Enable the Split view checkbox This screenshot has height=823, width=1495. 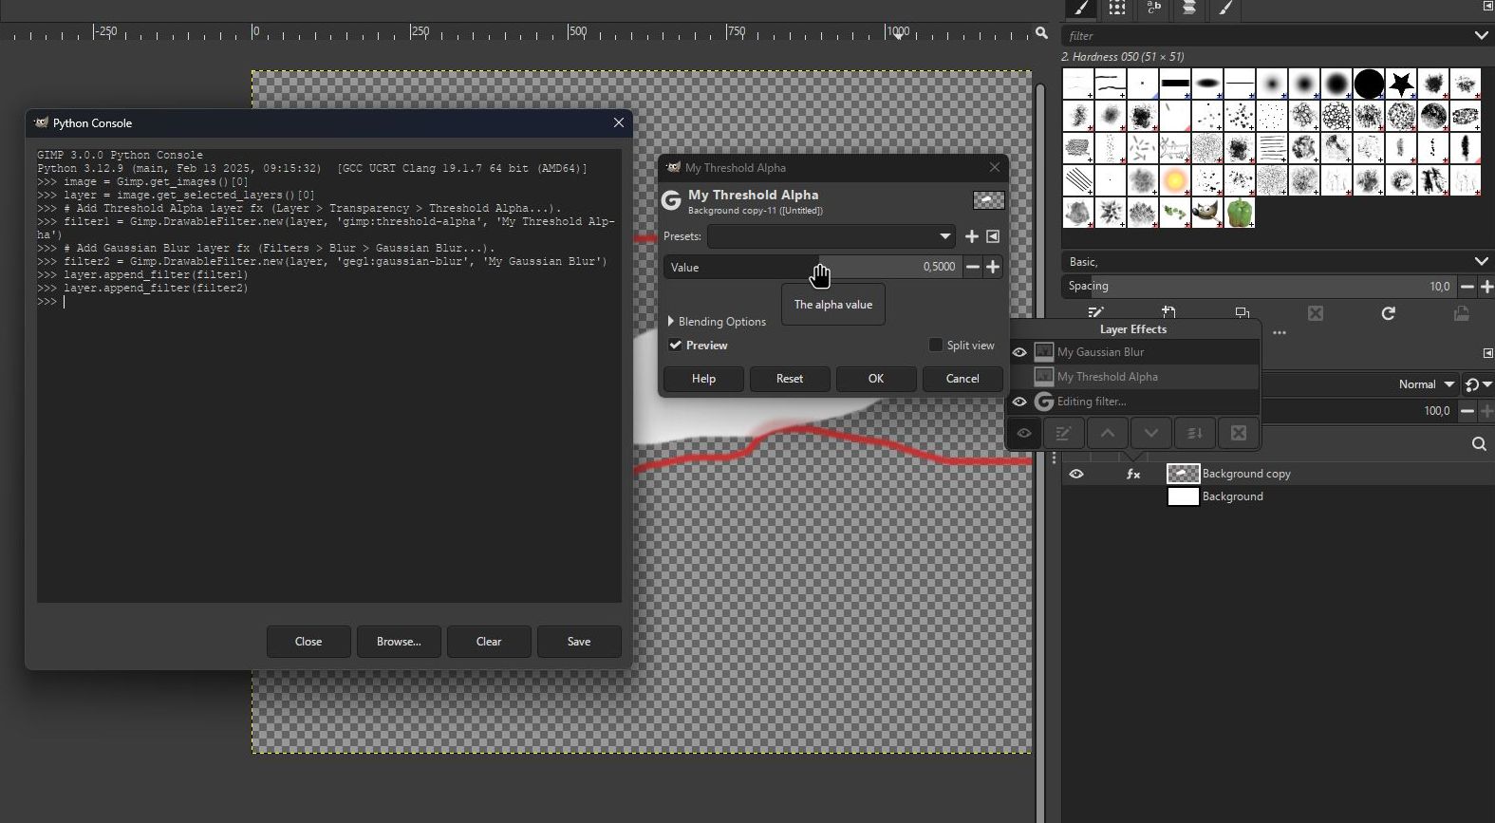[x=936, y=346]
